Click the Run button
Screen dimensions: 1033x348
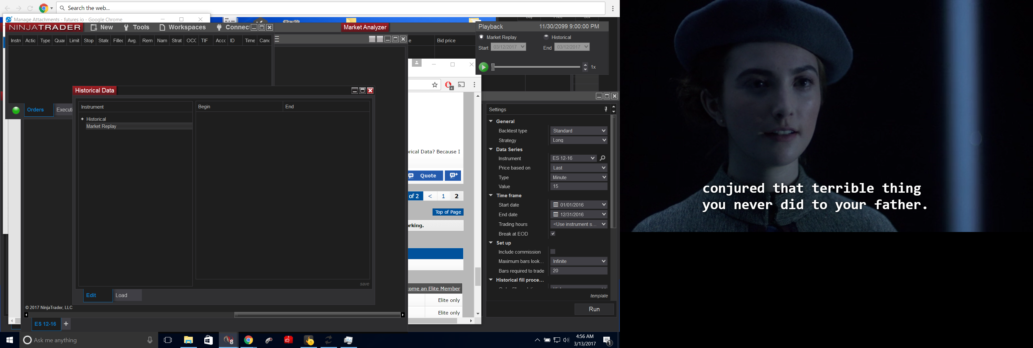[594, 309]
